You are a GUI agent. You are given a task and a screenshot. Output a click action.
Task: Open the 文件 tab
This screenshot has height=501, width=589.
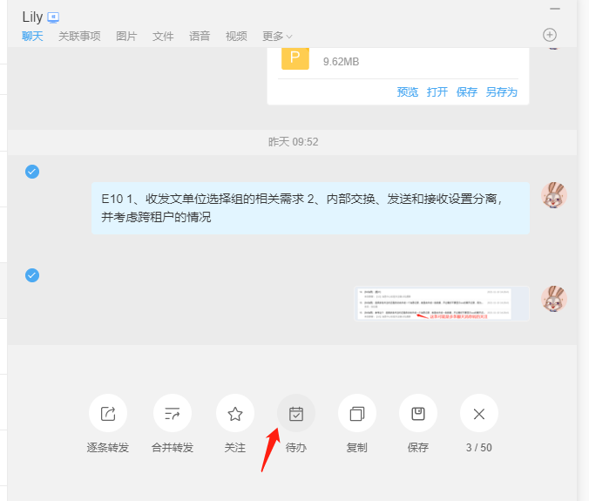point(163,37)
